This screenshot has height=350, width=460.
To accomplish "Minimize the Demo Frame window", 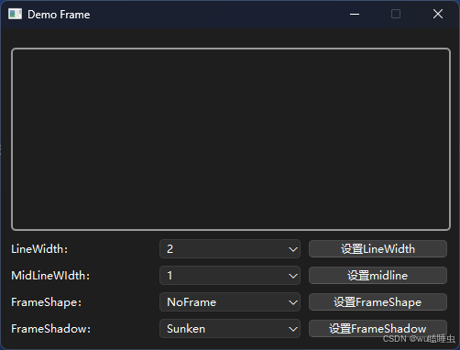I will tap(355, 14).
